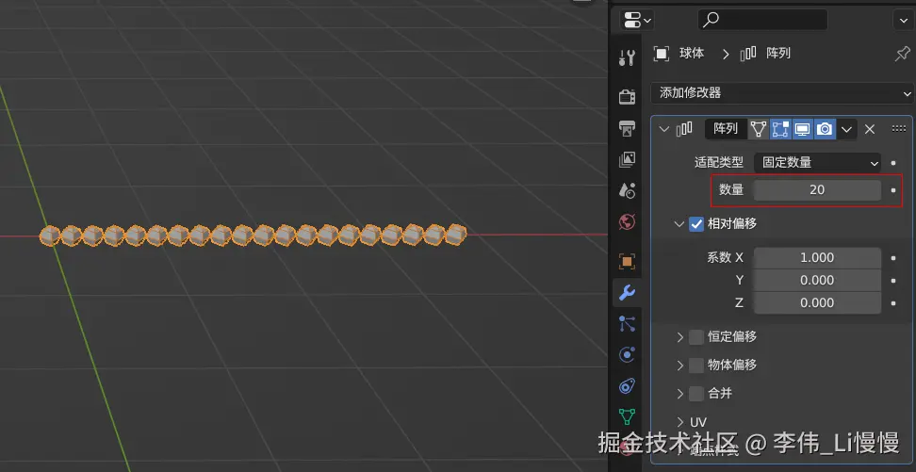Viewport: 916px width, 472px height.
Task: Click the 数量 field showing 20
Action: [x=817, y=190]
